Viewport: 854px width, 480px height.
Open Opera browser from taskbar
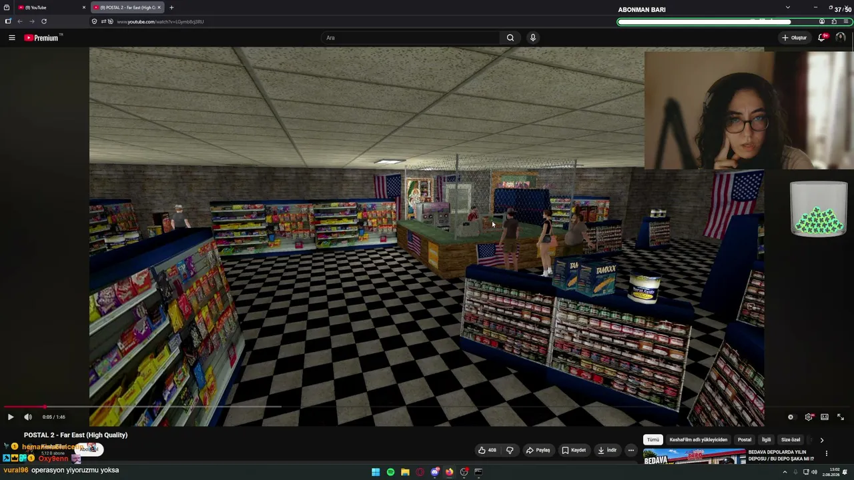pos(420,472)
